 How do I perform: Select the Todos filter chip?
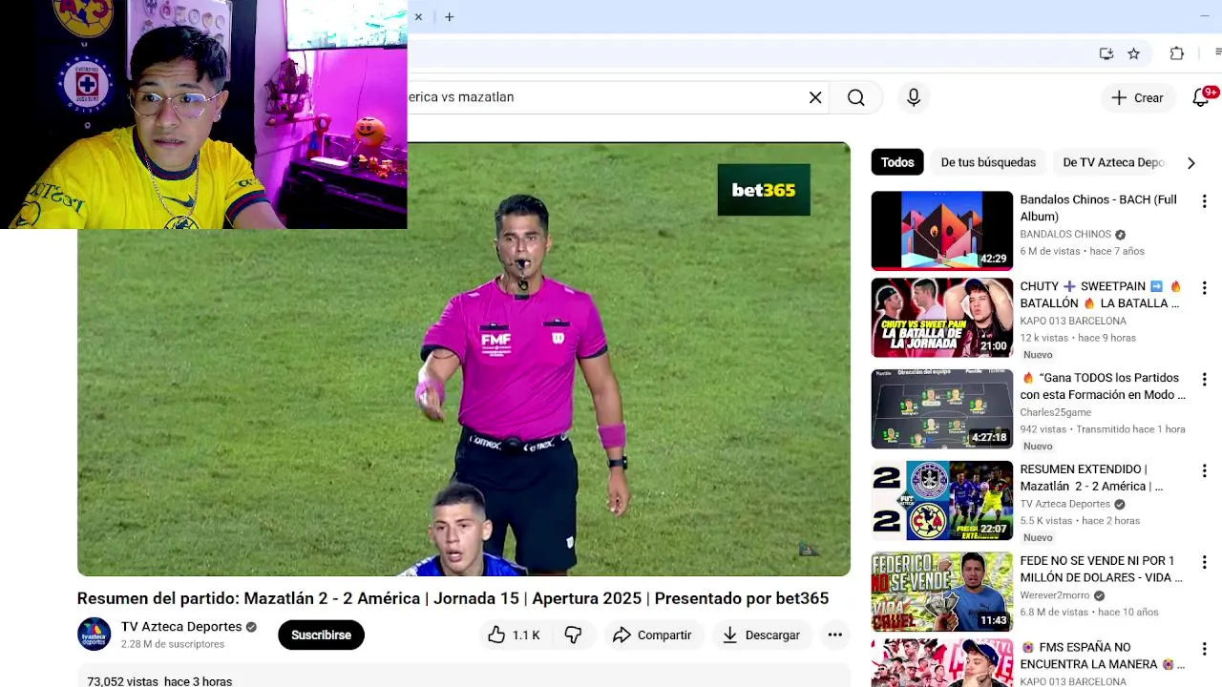[x=897, y=162]
